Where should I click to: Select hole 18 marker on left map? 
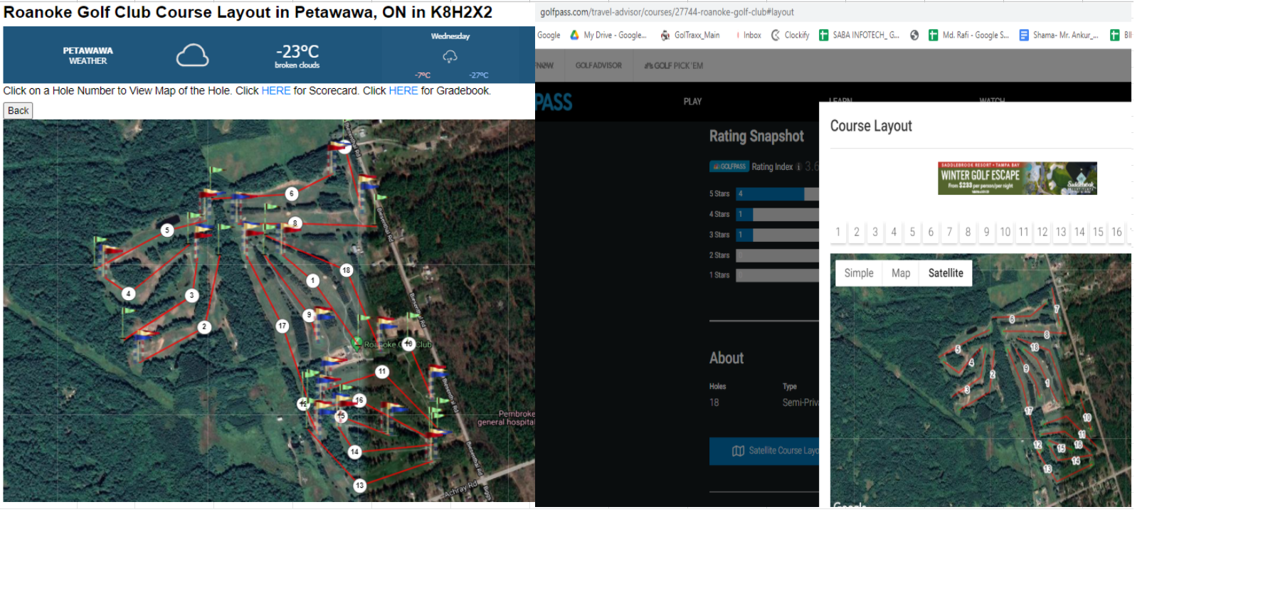click(x=347, y=270)
